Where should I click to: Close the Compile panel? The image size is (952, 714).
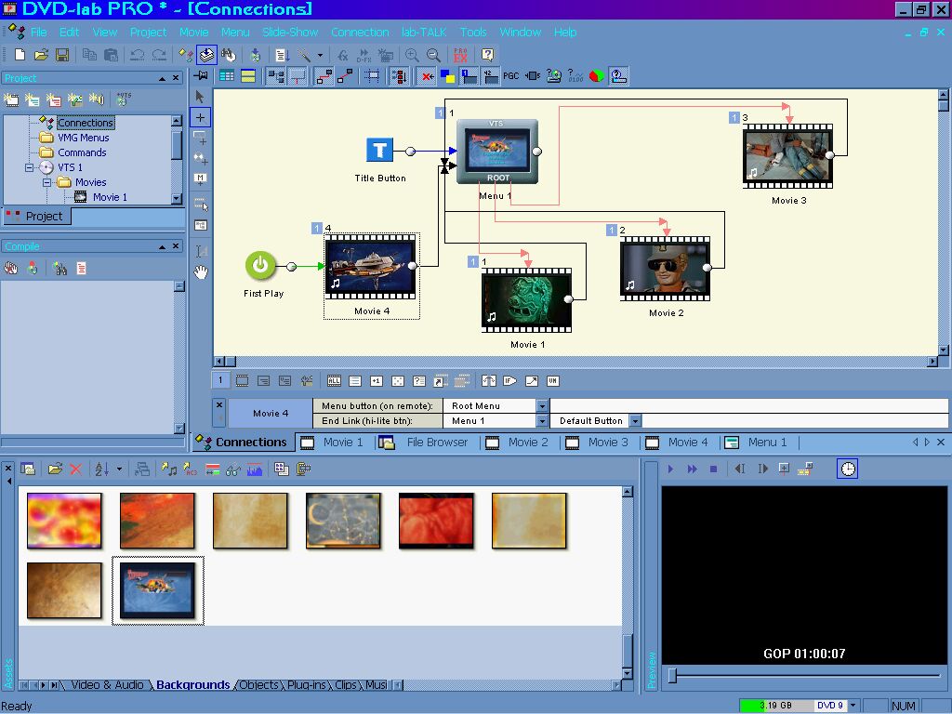(x=176, y=246)
